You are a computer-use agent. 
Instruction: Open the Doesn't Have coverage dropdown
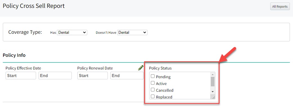tap(132, 33)
